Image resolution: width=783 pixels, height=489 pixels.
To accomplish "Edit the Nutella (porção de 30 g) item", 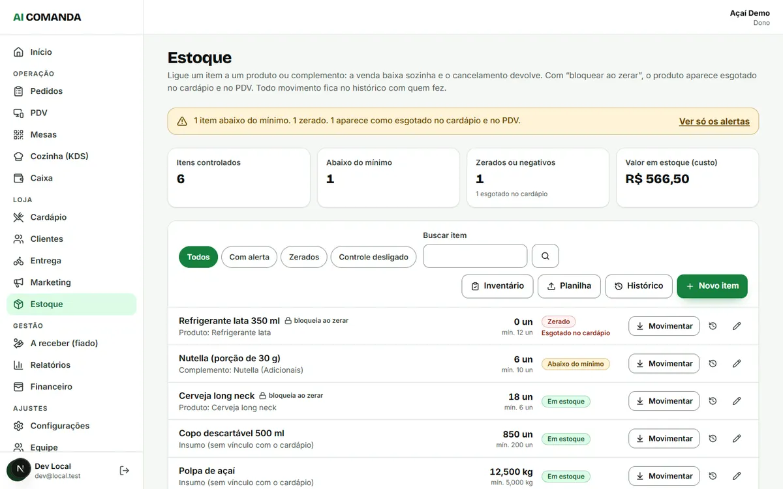I will click(x=737, y=364).
